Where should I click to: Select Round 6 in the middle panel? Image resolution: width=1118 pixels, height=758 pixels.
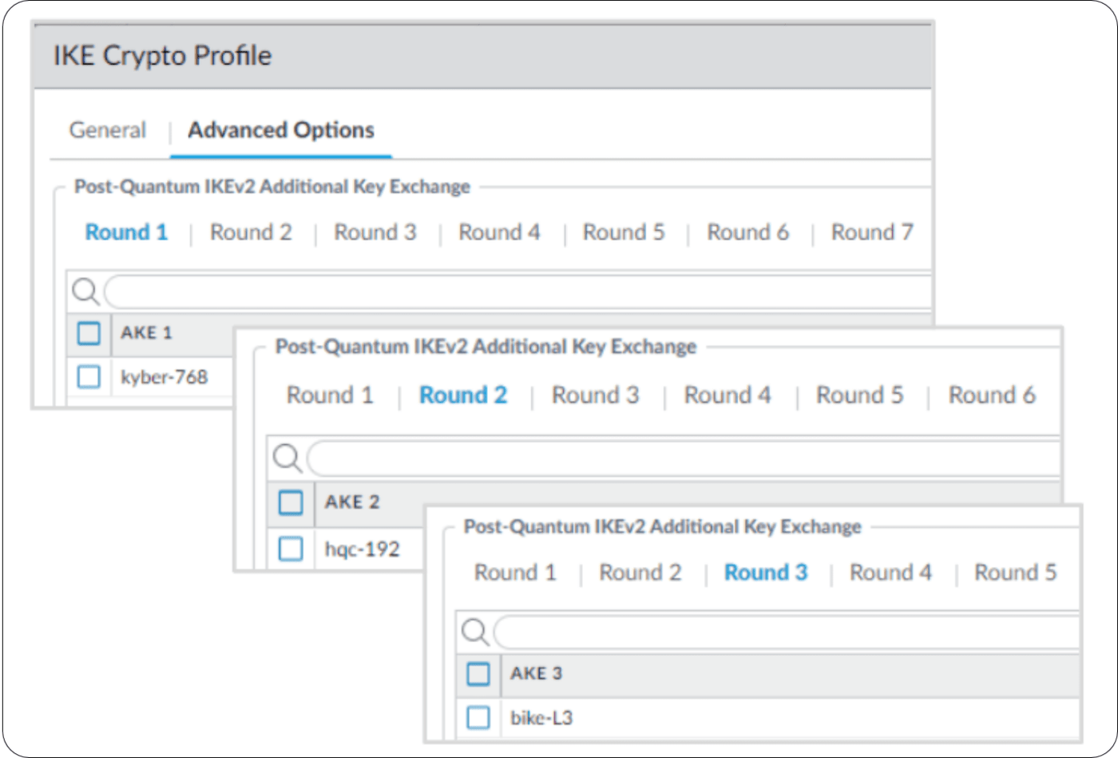coord(992,395)
